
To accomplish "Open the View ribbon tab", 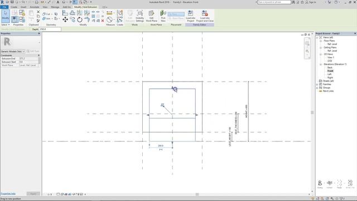I will pos(45,7).
